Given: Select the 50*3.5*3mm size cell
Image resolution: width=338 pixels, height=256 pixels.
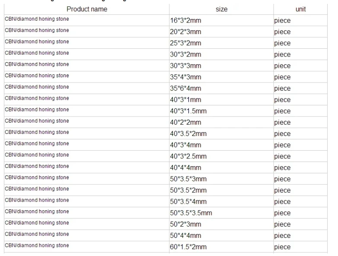Looking at the screenshot, I should 188,179.
